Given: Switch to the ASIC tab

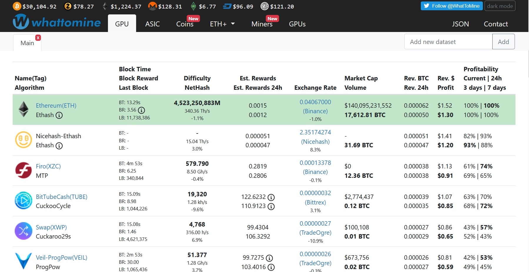Looking at the screenshot, I should click(x=152, y=24).
